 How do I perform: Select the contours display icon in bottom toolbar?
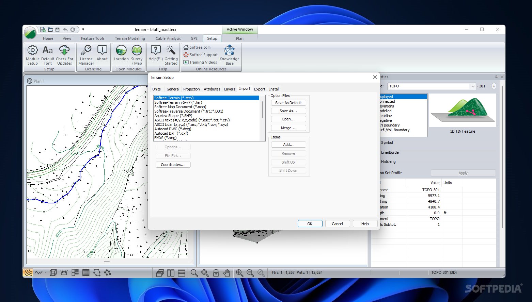click(x=28, y=272)
